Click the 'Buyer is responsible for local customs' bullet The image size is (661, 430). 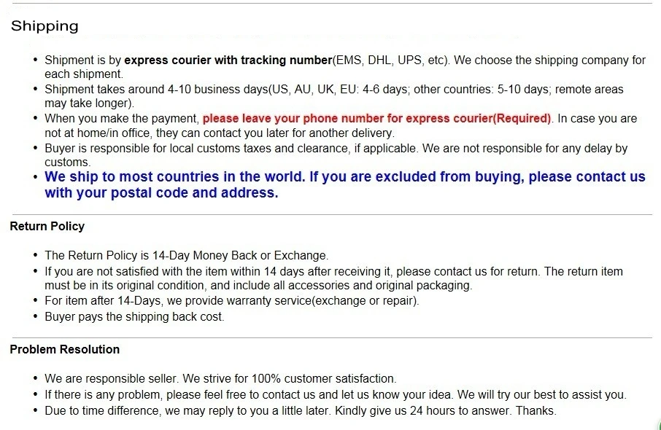click(x=336, y=155)
